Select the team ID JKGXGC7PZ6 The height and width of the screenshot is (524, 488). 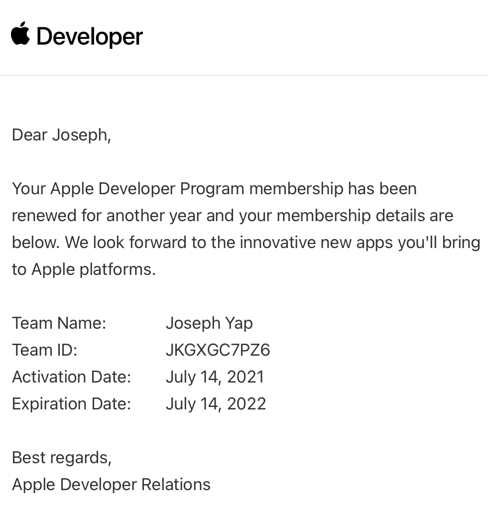coord(218,350)
